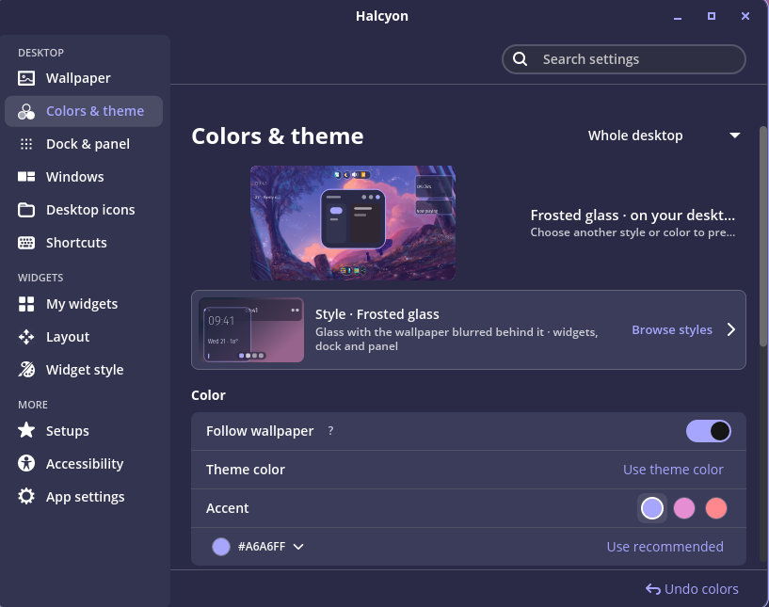The width and height of the screenshot is (769, 607).
Task: Click the Theme color row label
Action: click(x=246, y=470)
